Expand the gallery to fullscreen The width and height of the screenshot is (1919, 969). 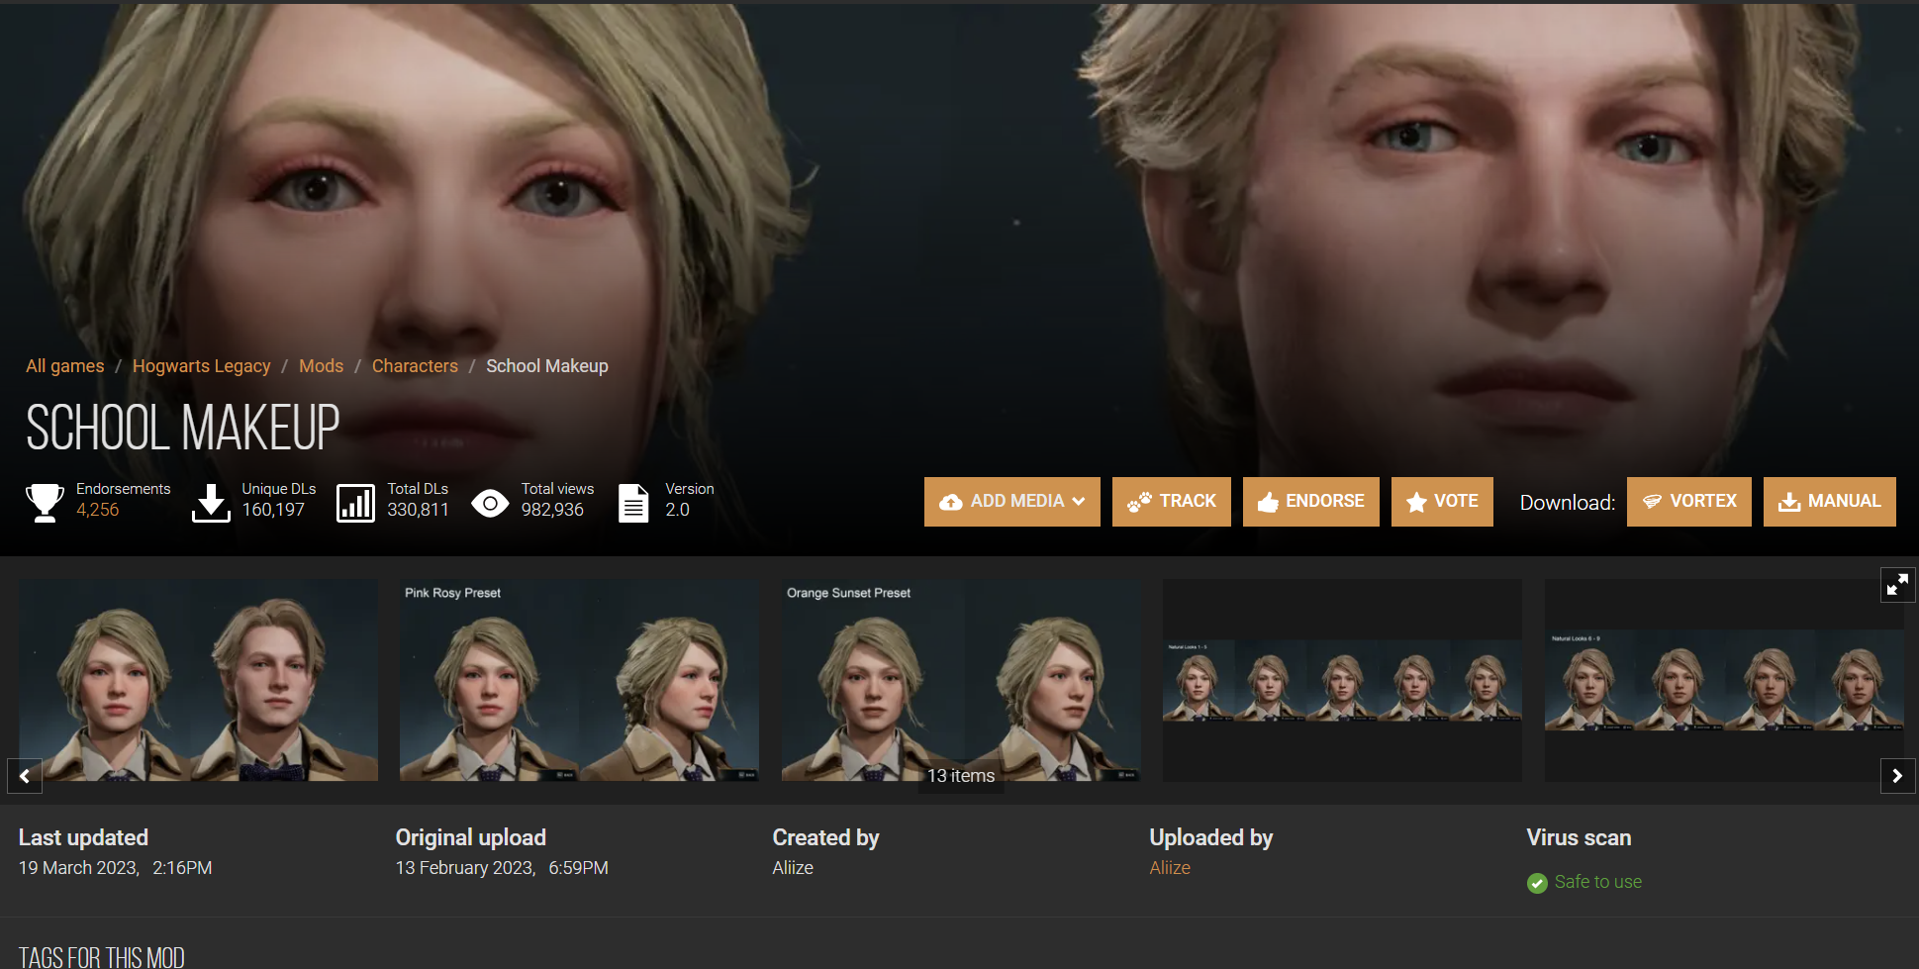(x=1897, y=585)
